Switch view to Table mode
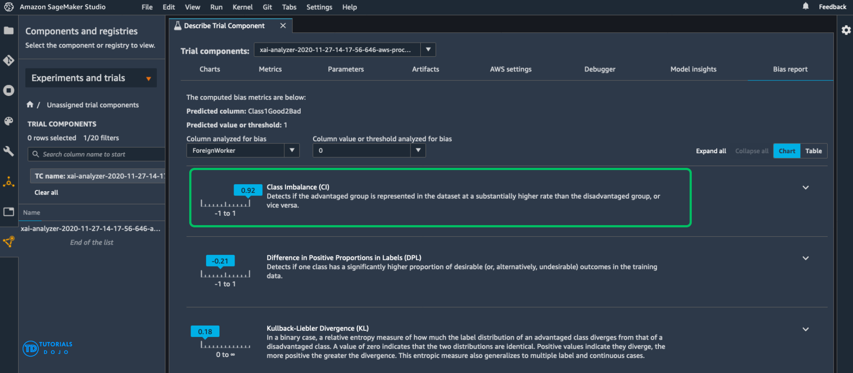The image size is (853, 373). (x=813, y=151)
